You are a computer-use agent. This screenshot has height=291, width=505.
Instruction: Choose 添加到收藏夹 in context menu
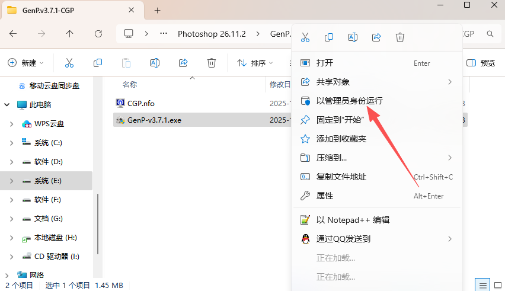377,139
